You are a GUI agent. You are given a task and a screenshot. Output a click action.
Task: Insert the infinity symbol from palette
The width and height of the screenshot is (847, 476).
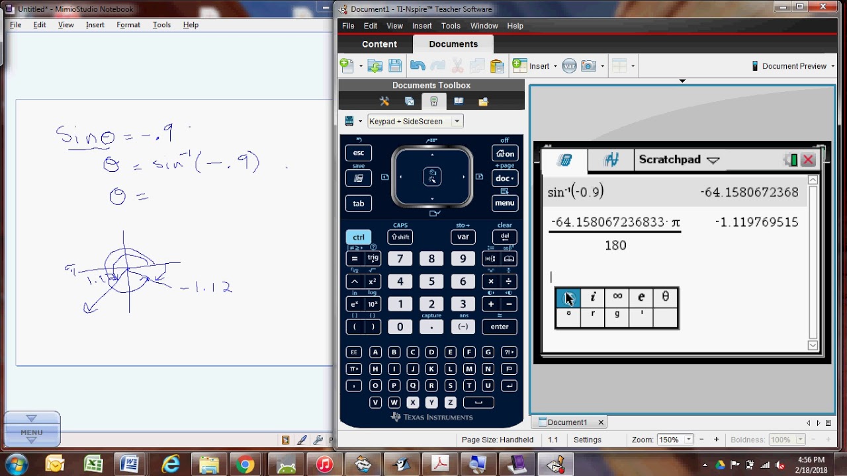(617, 297)
